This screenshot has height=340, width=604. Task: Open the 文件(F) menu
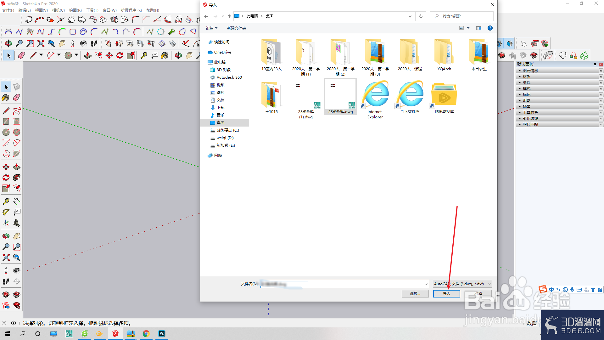click(x=8, y=10)
